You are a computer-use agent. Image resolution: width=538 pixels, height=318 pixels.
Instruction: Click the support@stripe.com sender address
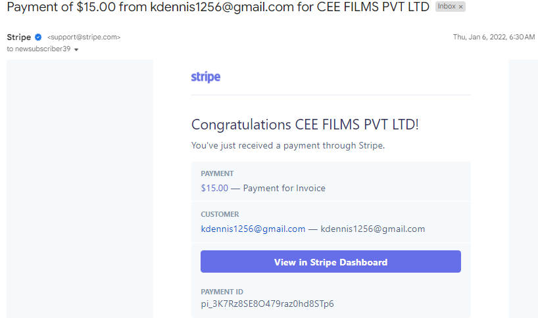(x=84, y=37)
